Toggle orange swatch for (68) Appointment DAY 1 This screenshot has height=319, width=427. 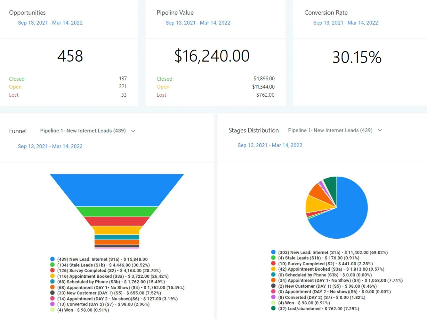[x=53, y=287]
